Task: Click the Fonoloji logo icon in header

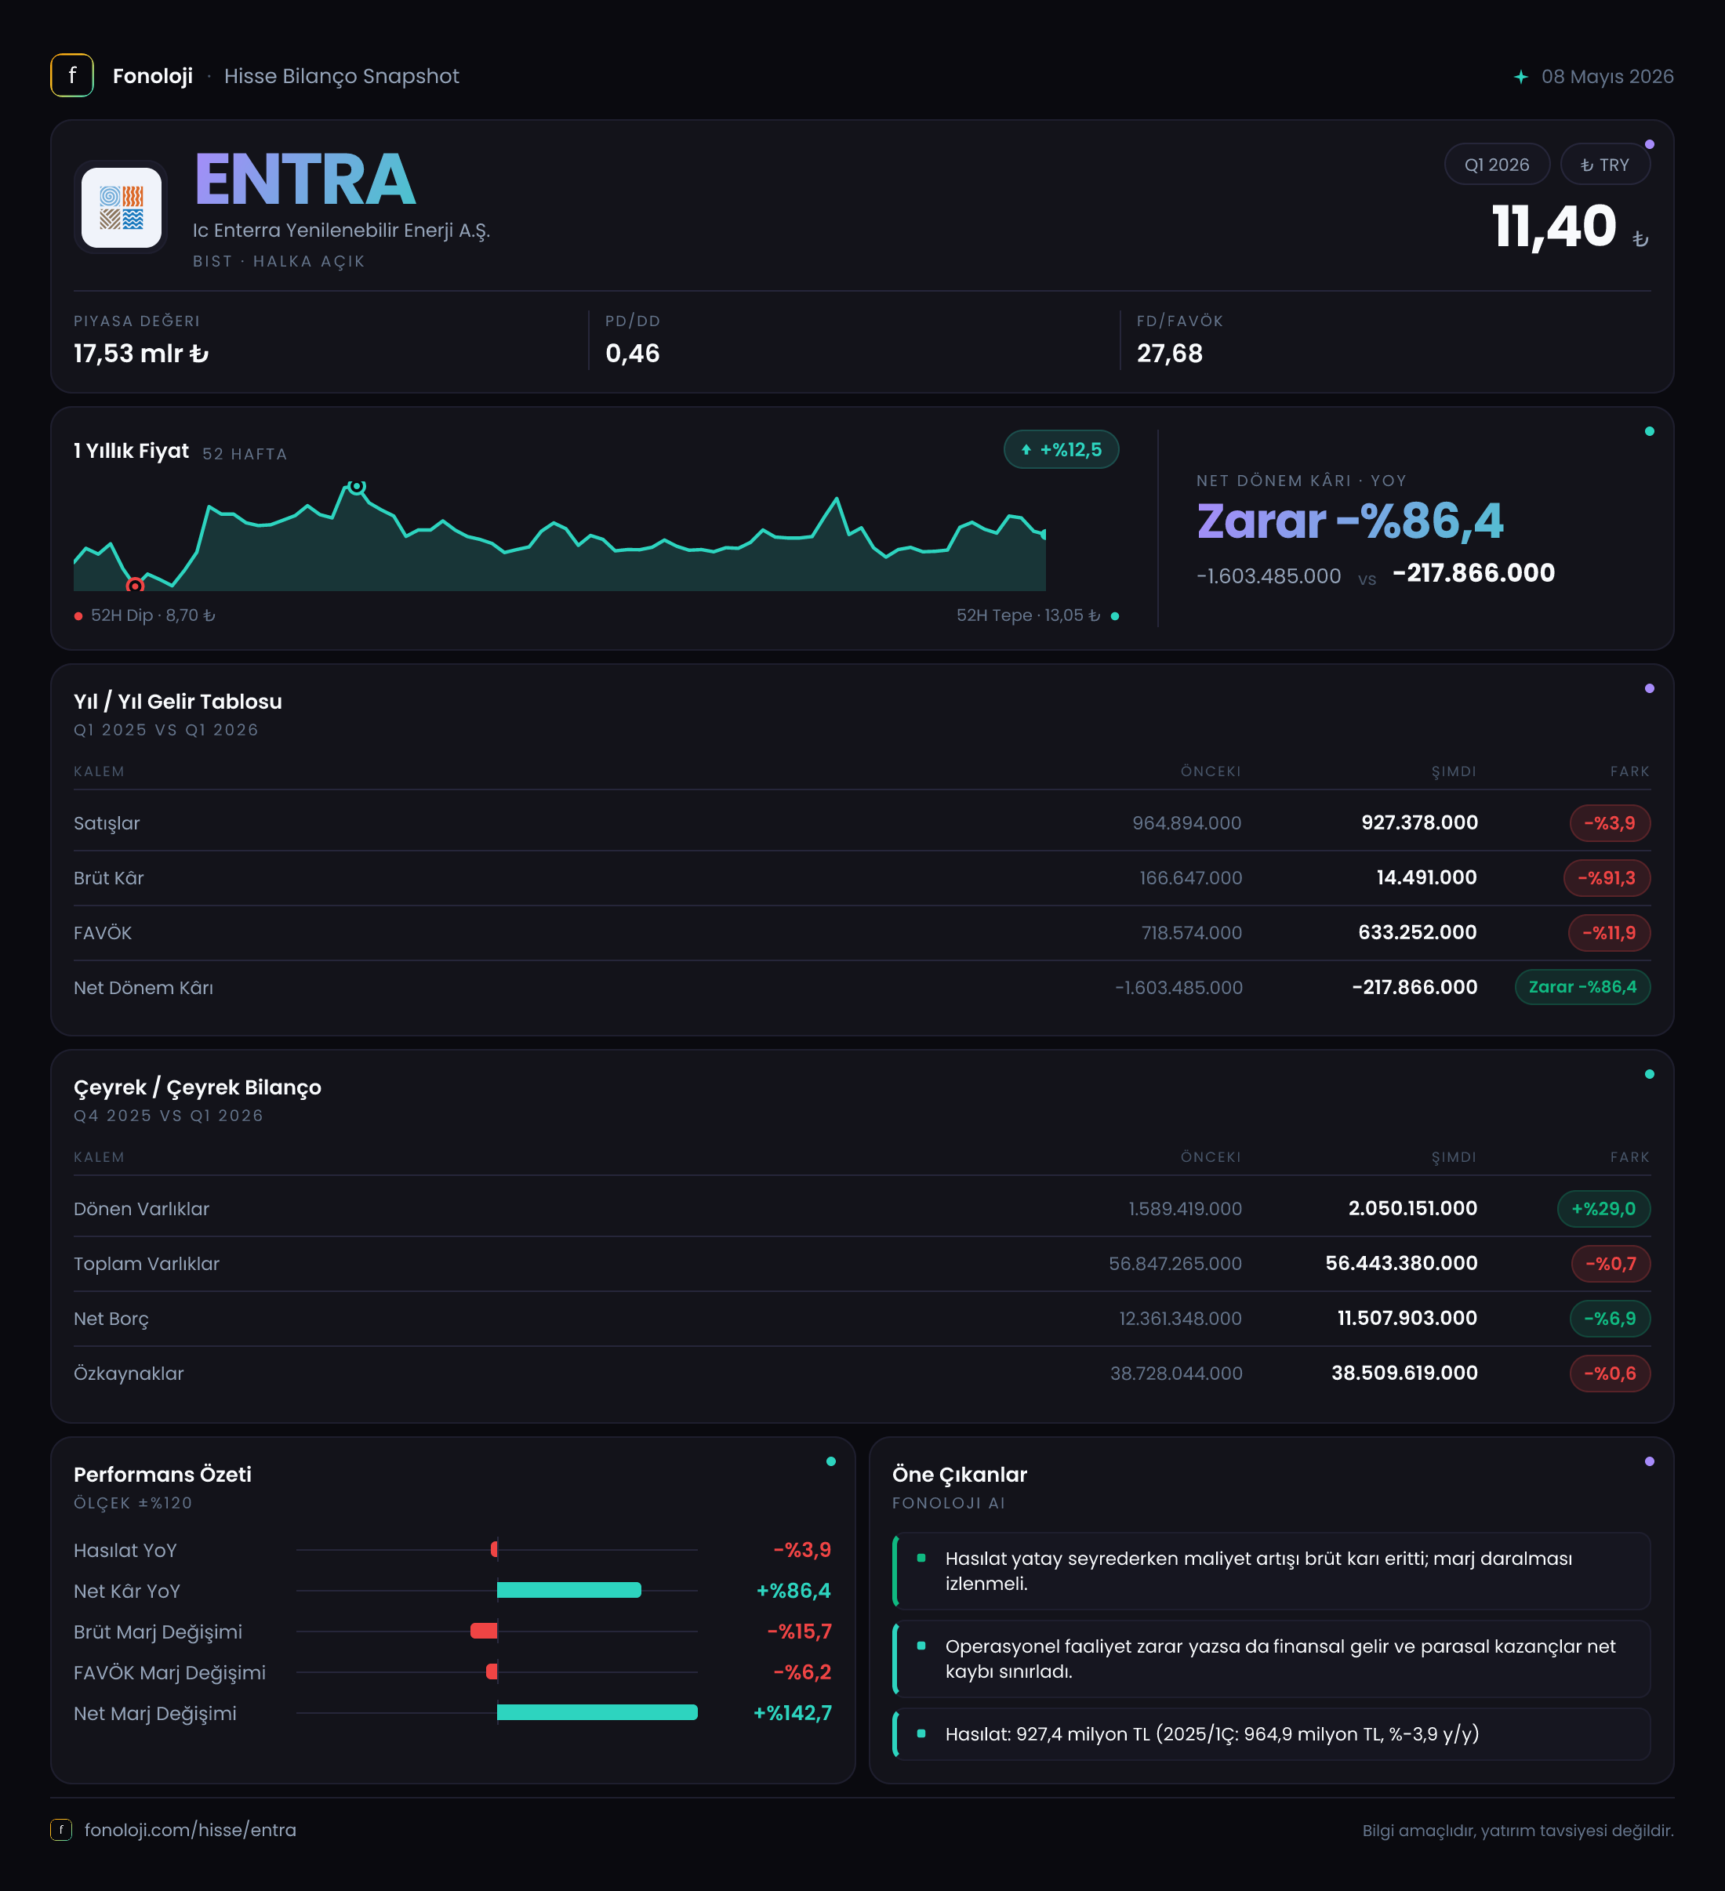Action: [72, 76]
